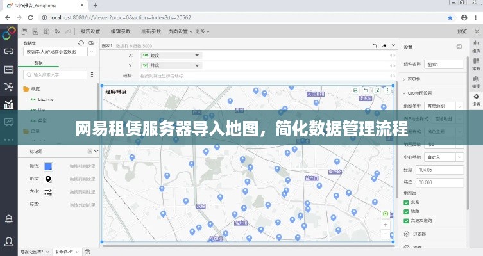Click the save toolbar icon

35,31
